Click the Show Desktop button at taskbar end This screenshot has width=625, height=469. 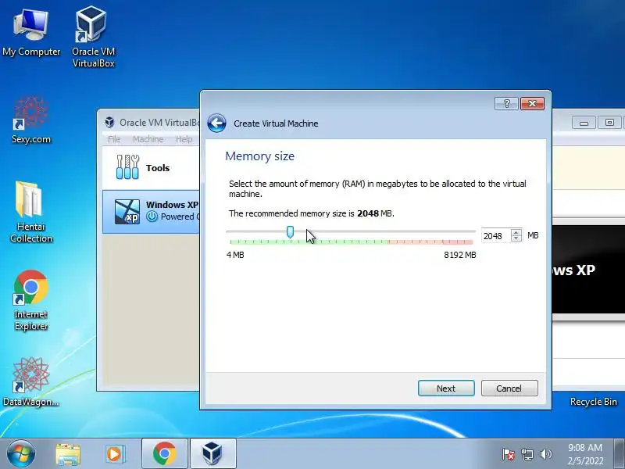[x=620, y=454]
